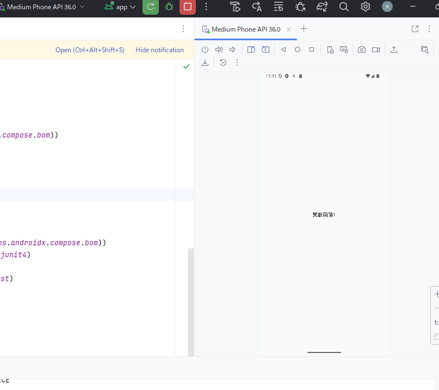Screen dimensions: 439x390
Task: Click the hammer build-and-run icon
Action: click(x=235, y=7)
